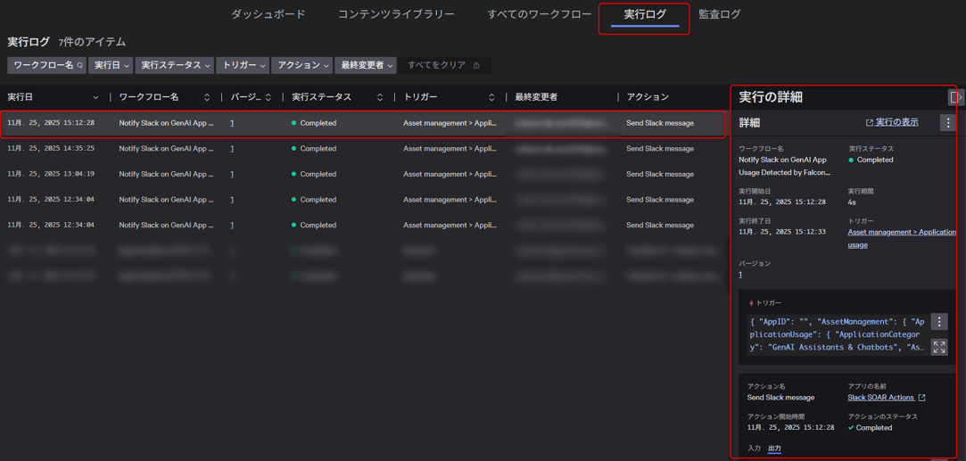Switch to the 出力 tab in action details
Image resolution: width=966 pixels, height=461 pixels.
click(774, 449)
